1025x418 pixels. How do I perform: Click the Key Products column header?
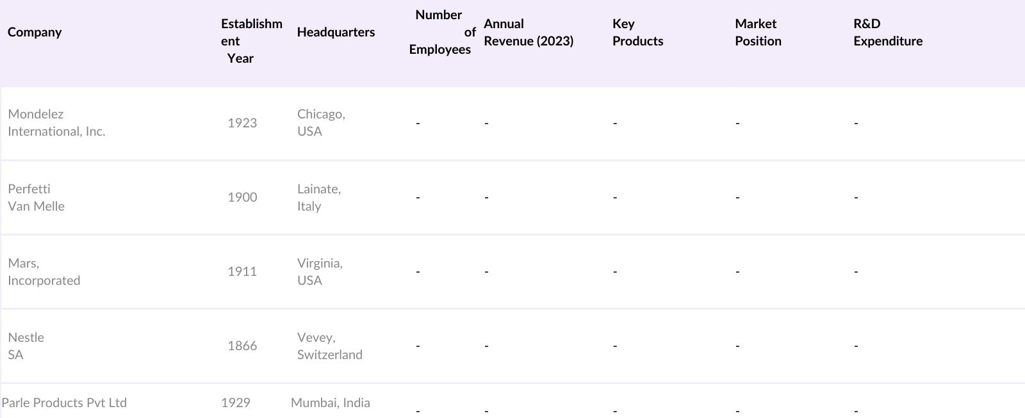(637, 32)
